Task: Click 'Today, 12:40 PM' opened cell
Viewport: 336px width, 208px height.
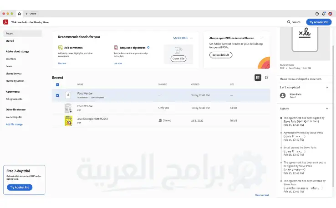Action: click(x=200, y=108)
